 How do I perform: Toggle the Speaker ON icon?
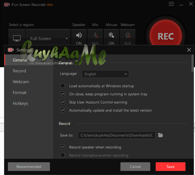(x=79, y=35)
